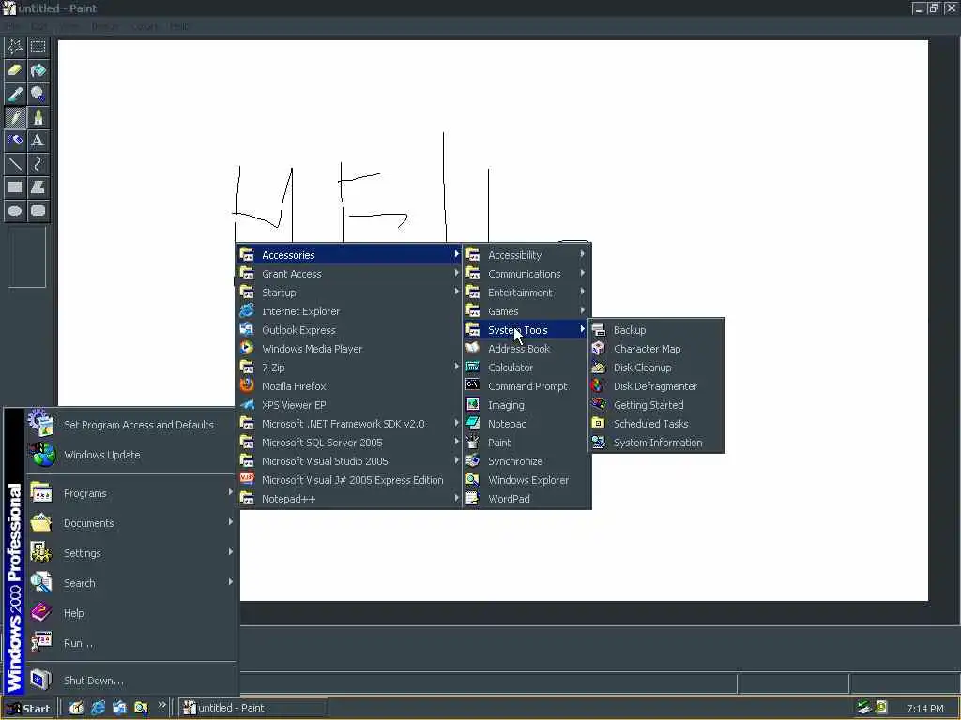961x720 pixels.
Task: Open System Information from System Tools
Action: [656, 442]
